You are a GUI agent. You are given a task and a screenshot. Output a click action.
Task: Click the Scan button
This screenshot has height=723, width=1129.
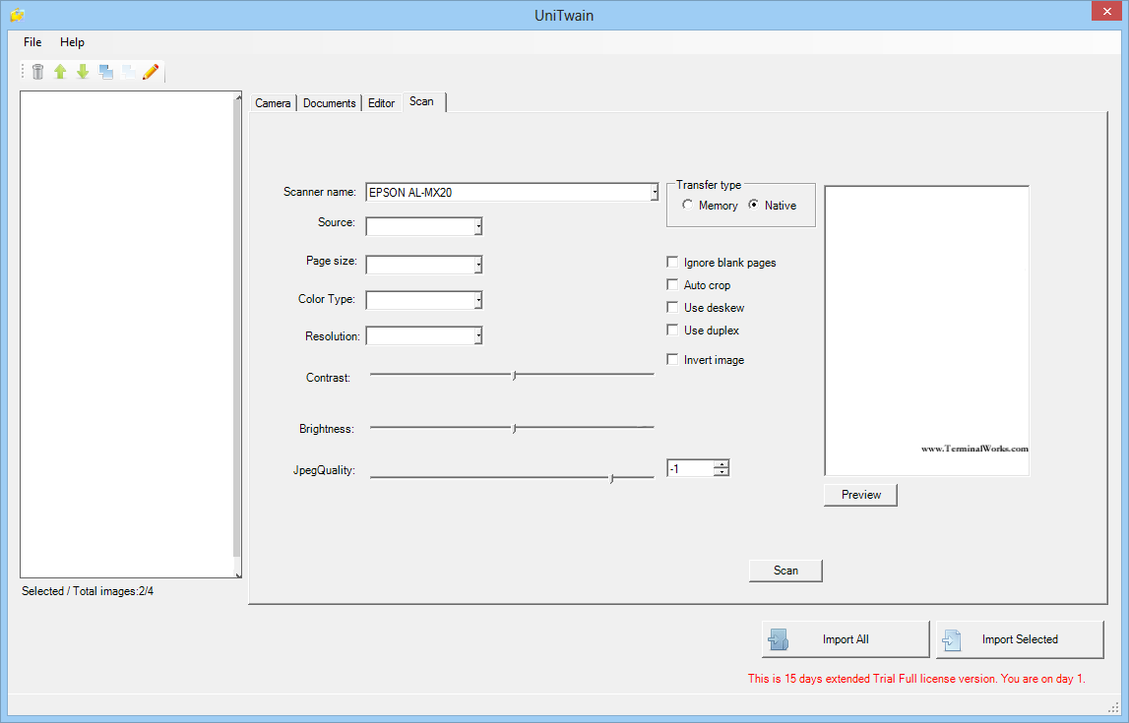point(785,571)
